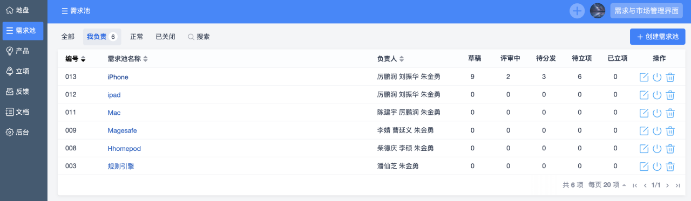691x201 pixels.
Task: Go to last page pagination arrow
Action: (x=678, y=185)
